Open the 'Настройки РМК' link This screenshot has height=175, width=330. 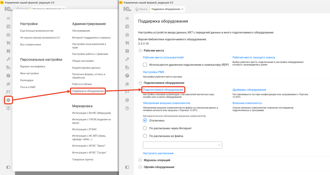[153, 72]
